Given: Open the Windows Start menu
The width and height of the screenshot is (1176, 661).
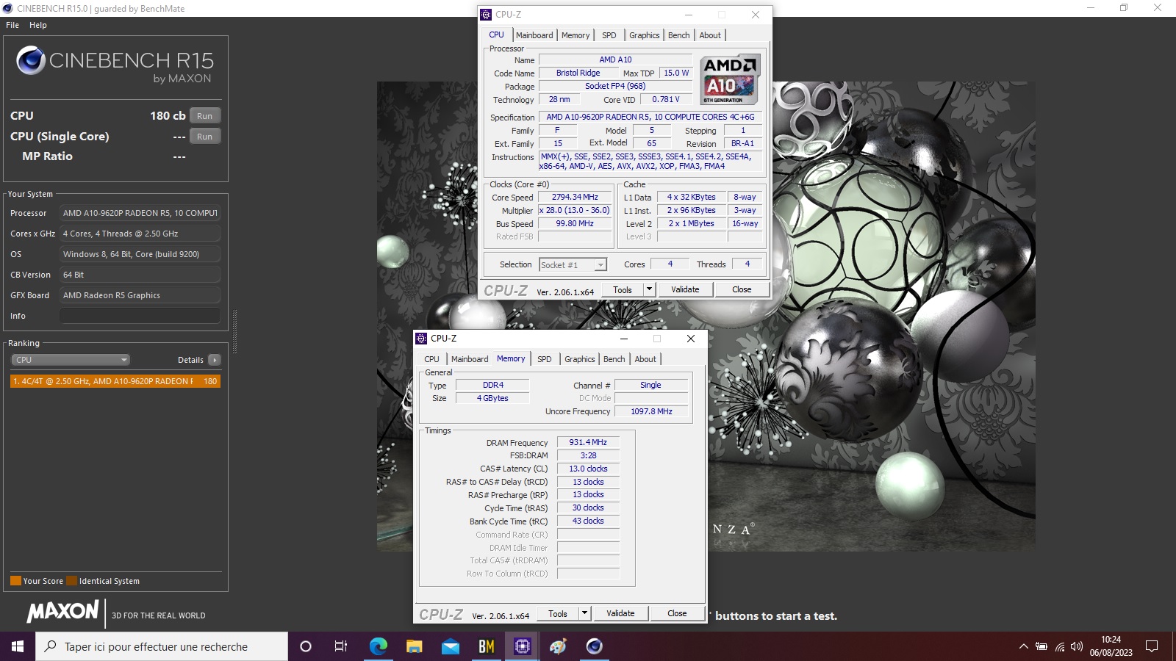Looking at the screenshot, I should coord(18,646).
